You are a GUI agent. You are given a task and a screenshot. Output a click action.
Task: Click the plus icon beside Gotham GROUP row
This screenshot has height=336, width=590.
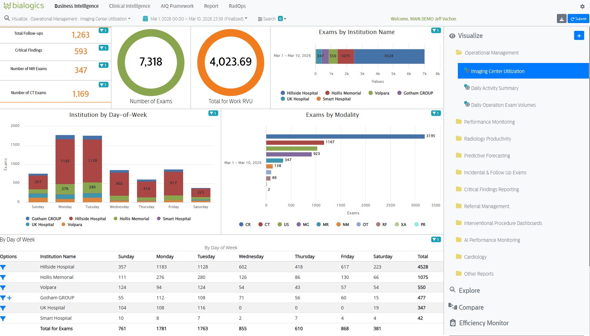(9, 298)
